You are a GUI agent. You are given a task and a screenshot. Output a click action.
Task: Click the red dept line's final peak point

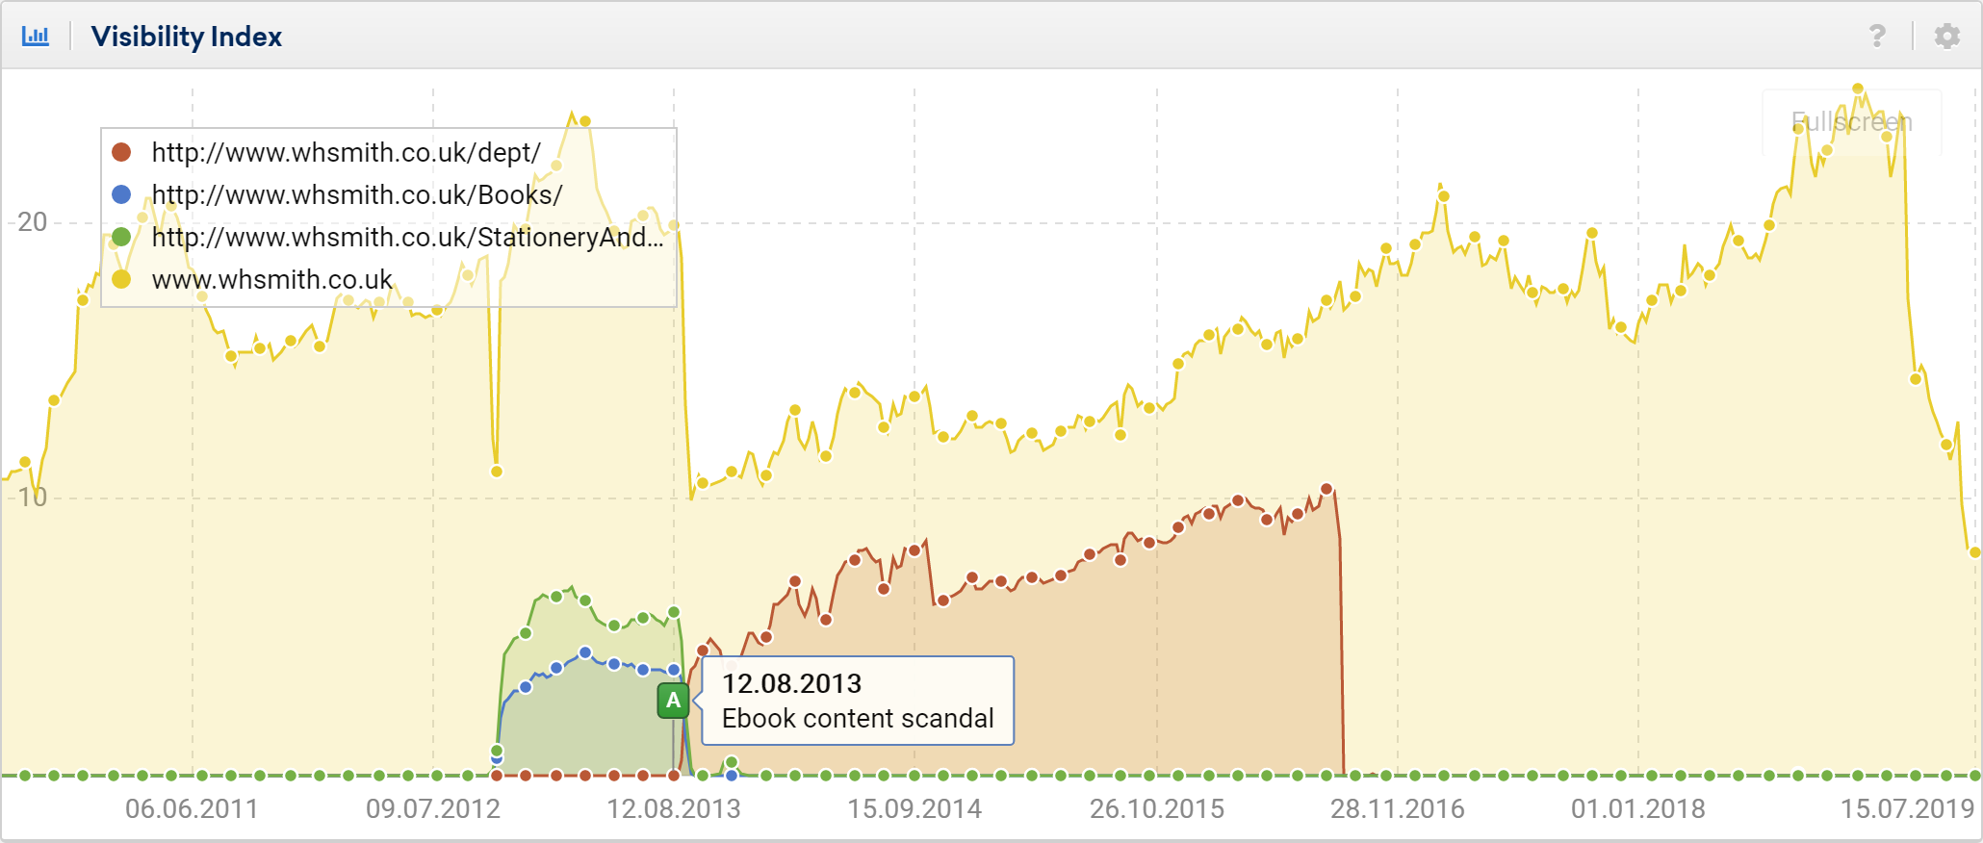coord(1326,489)
